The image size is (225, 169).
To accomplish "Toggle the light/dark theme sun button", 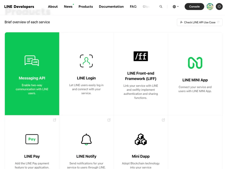I will tap(219, 7).
